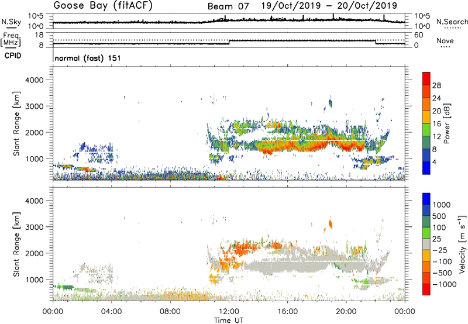Click the "Nave" legend label
Image resolution: width=468 pixels, height=324 pixels.
tap(445, 41)
